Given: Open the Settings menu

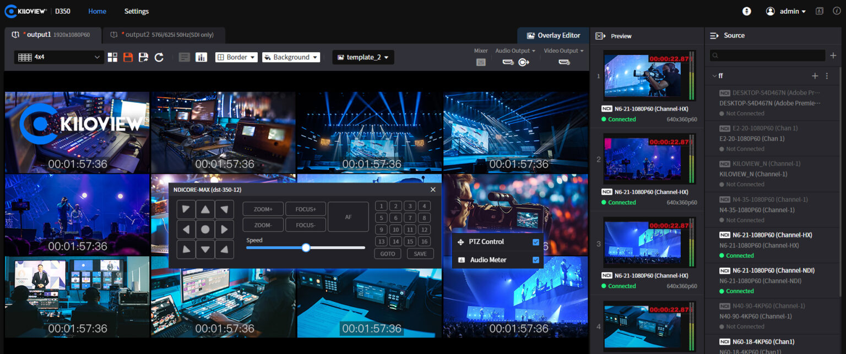Looking at the screenshot, I should 136,11.
